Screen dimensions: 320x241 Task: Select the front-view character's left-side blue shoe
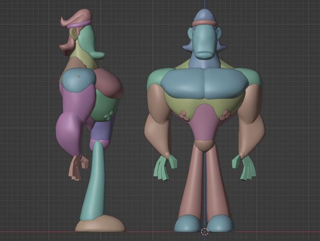click(x=188, y=223)
